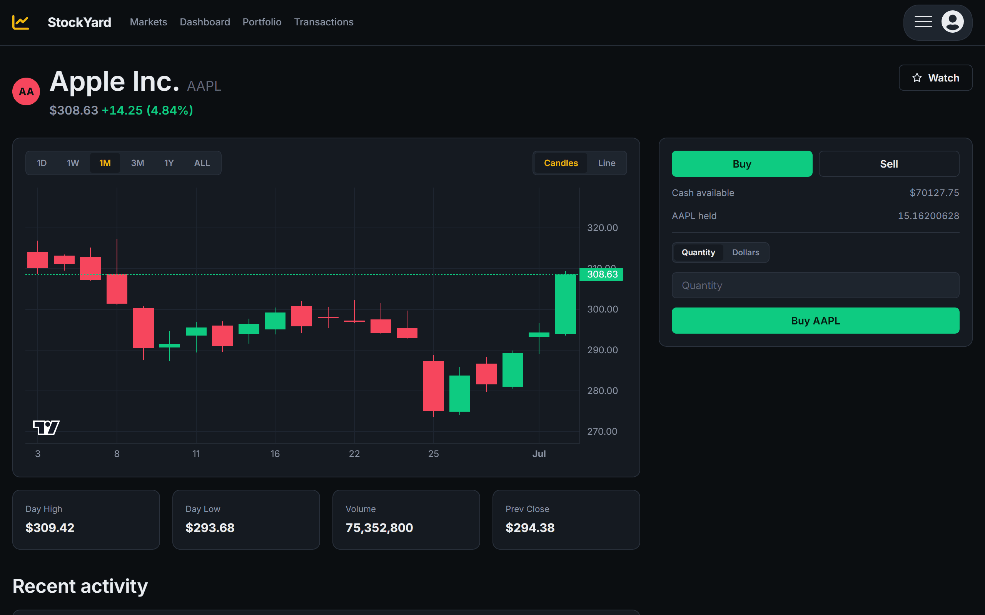The width and height of the screenshot is (985, 615).
Task: Click AAPL held value 15.16200628
Action: click(928, 216)
